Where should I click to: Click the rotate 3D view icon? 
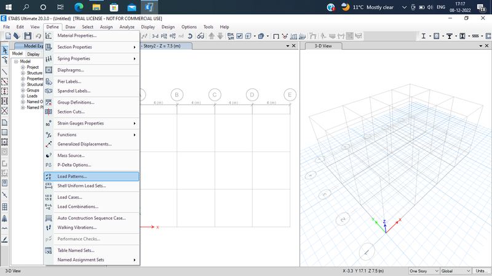[190, 36]
